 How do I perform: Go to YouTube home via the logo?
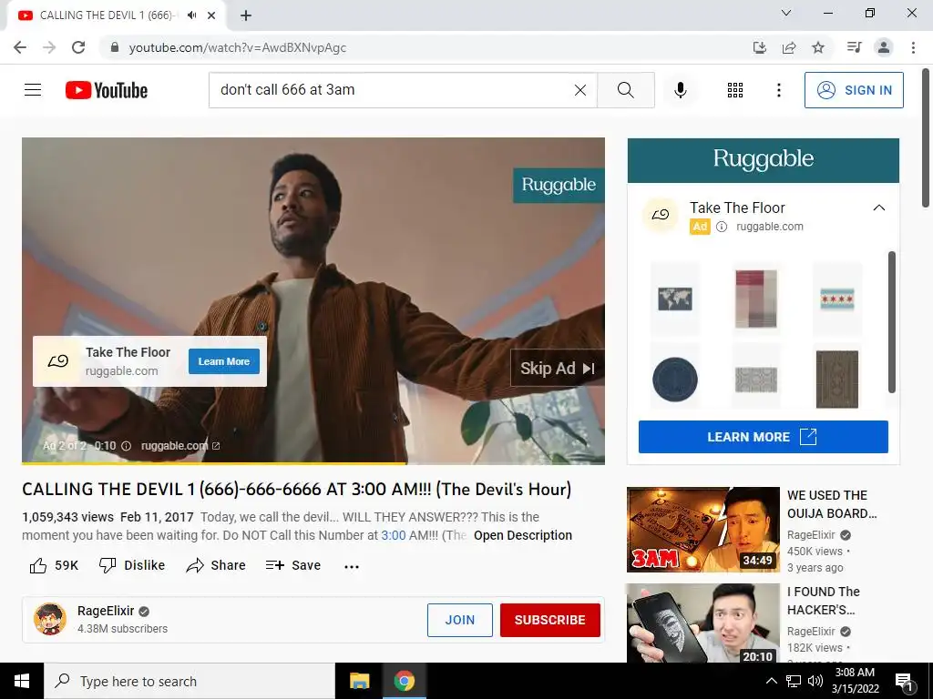[x=107, y=90]
